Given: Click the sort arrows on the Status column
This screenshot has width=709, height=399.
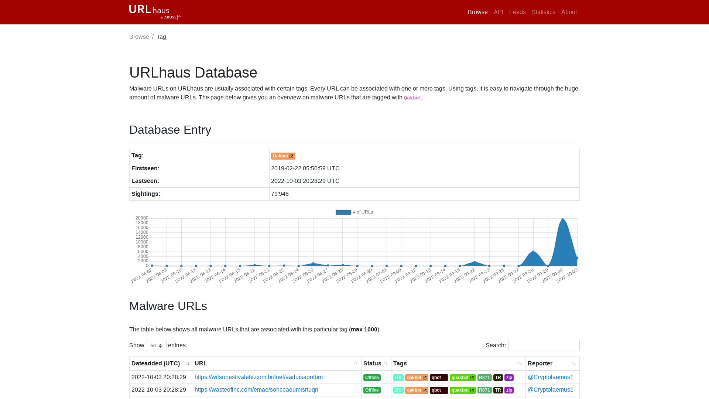Looking at the screenshot, I should click(x=386, y=364).
